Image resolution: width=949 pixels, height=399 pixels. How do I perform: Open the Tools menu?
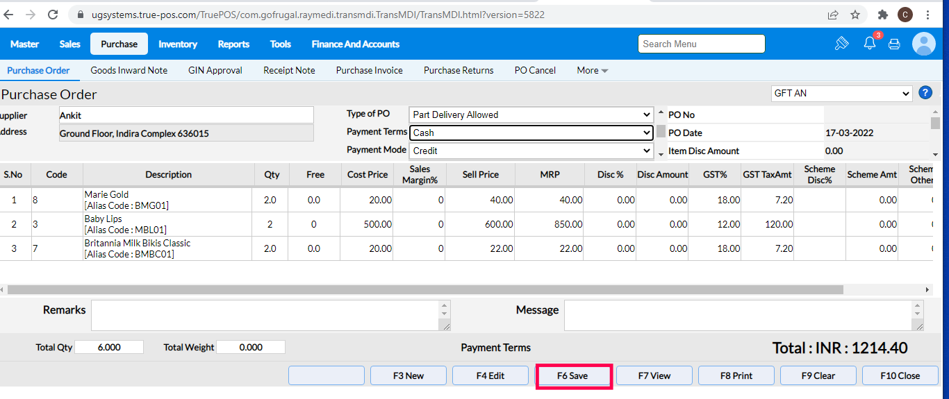click(x=281, y=44)
